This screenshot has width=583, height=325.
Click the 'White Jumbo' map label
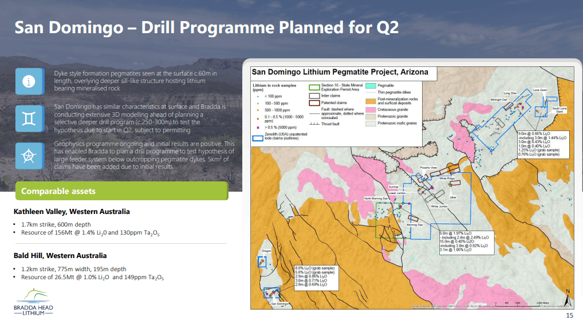pos(439,206)
